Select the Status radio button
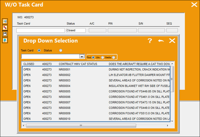 [x=61, y=50]
